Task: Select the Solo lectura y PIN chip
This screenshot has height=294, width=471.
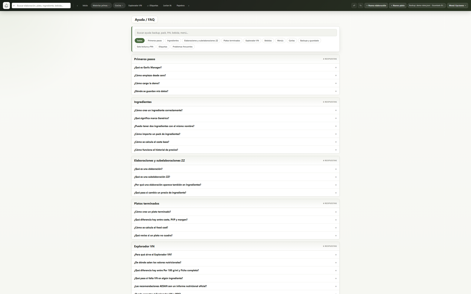Action: pos(145,47)
